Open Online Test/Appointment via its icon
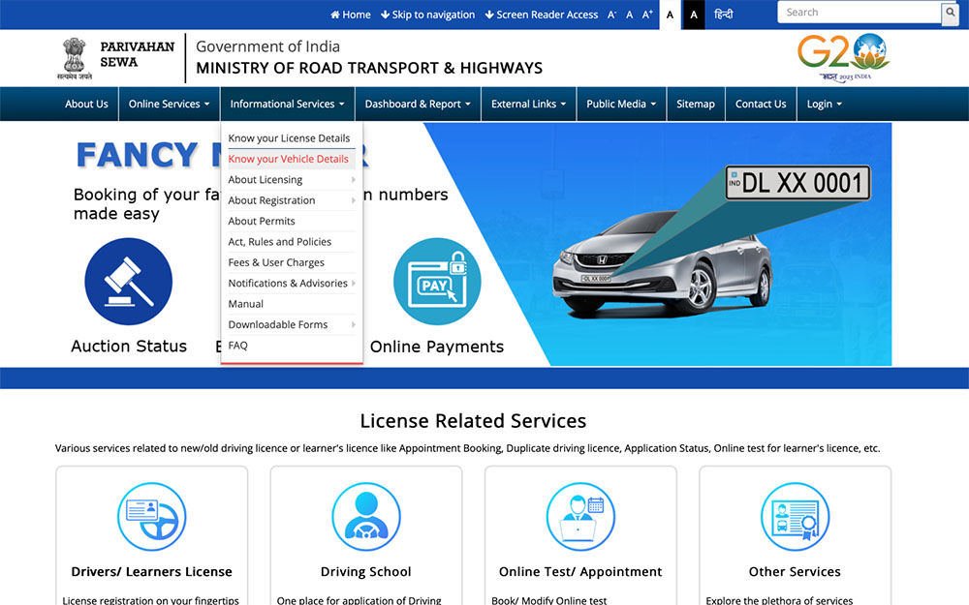Screen dimensions: 969x605 click(x=579, y=517)
